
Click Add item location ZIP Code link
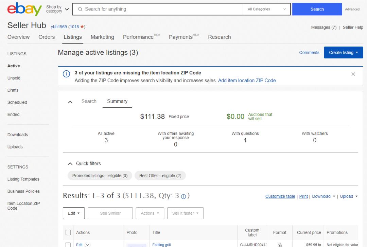(247, 81)
